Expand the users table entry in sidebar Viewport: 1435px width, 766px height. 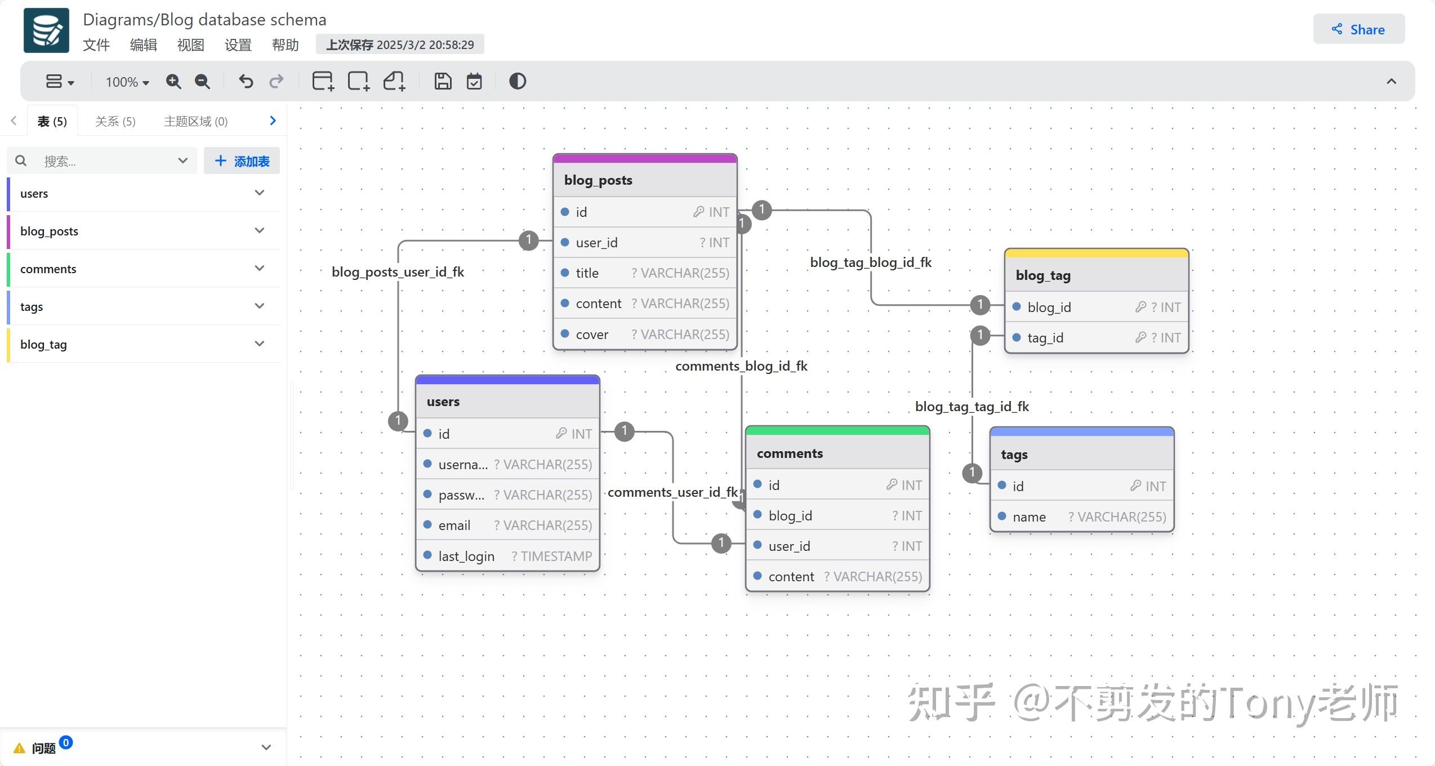[x=260, y=193]
